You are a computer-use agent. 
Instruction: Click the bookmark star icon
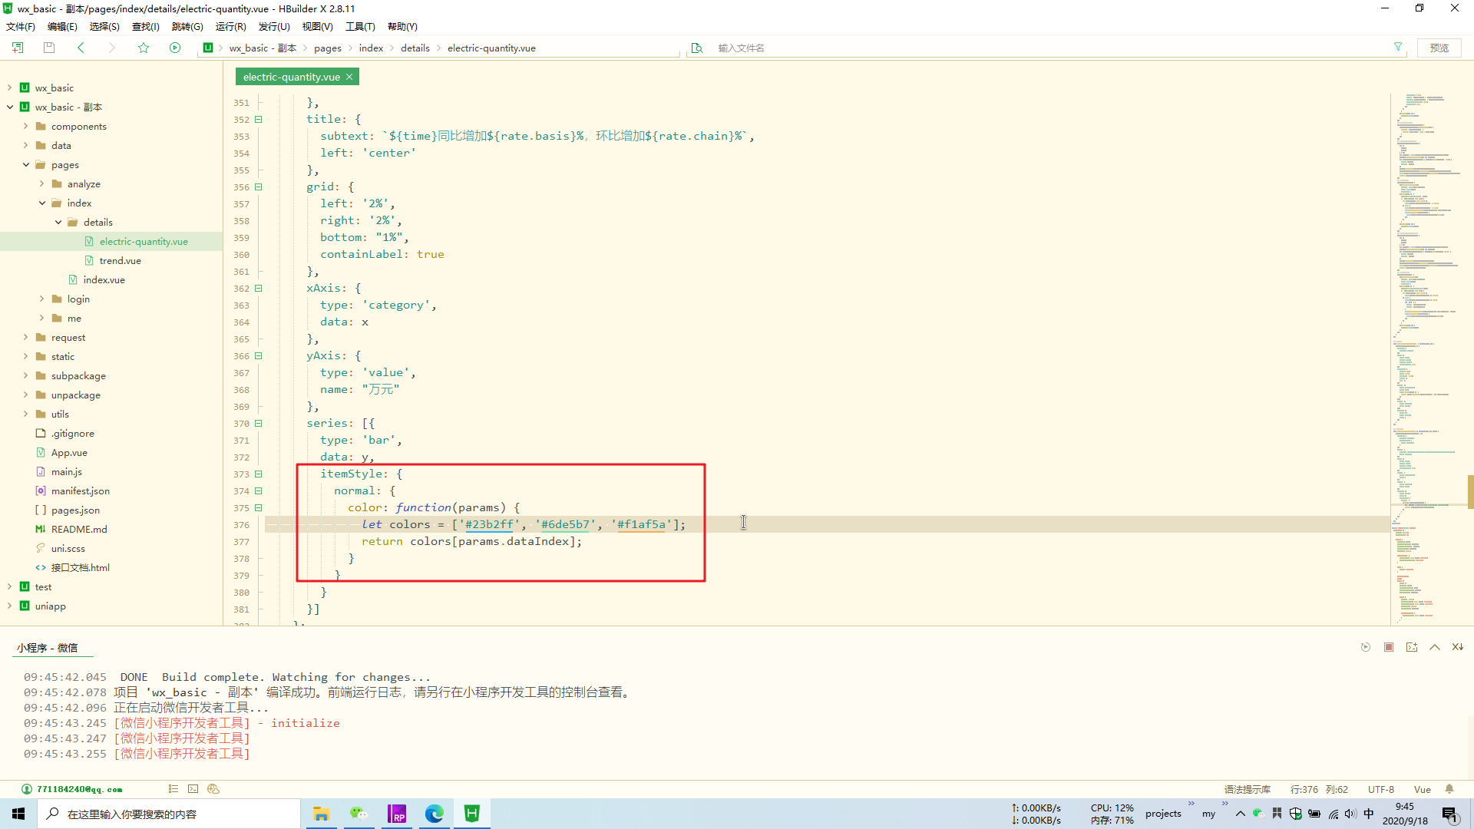click(144, 48)
